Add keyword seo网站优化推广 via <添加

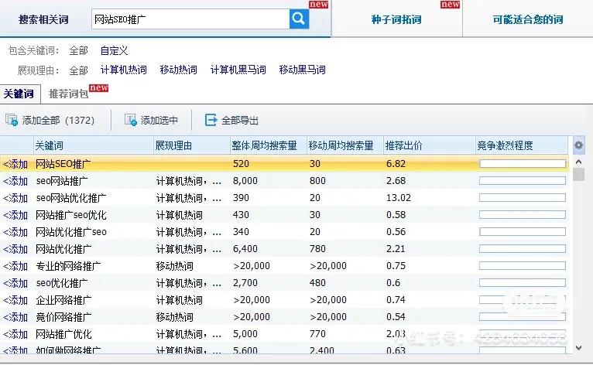click(15, 198)
